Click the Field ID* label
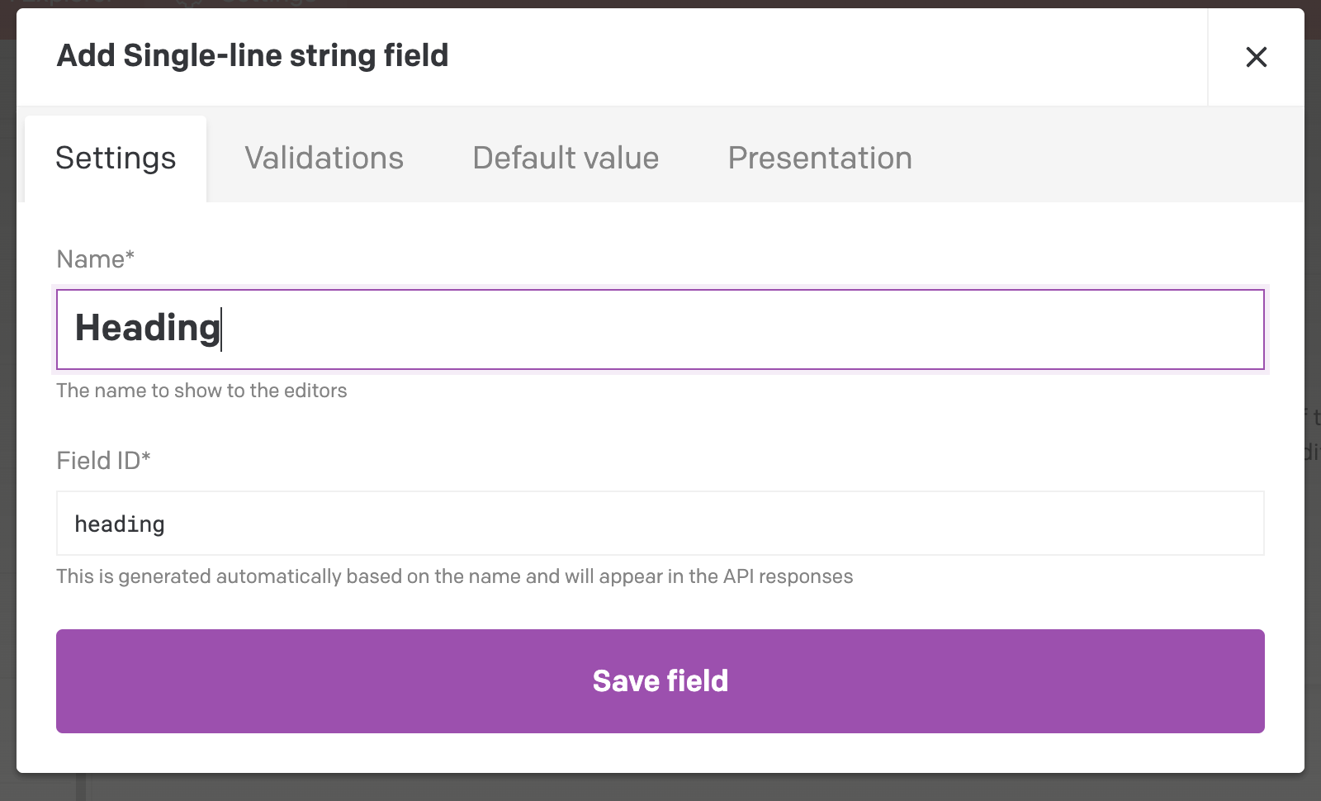The width and height of the screenshot is (1321, 801). [103, 461]
